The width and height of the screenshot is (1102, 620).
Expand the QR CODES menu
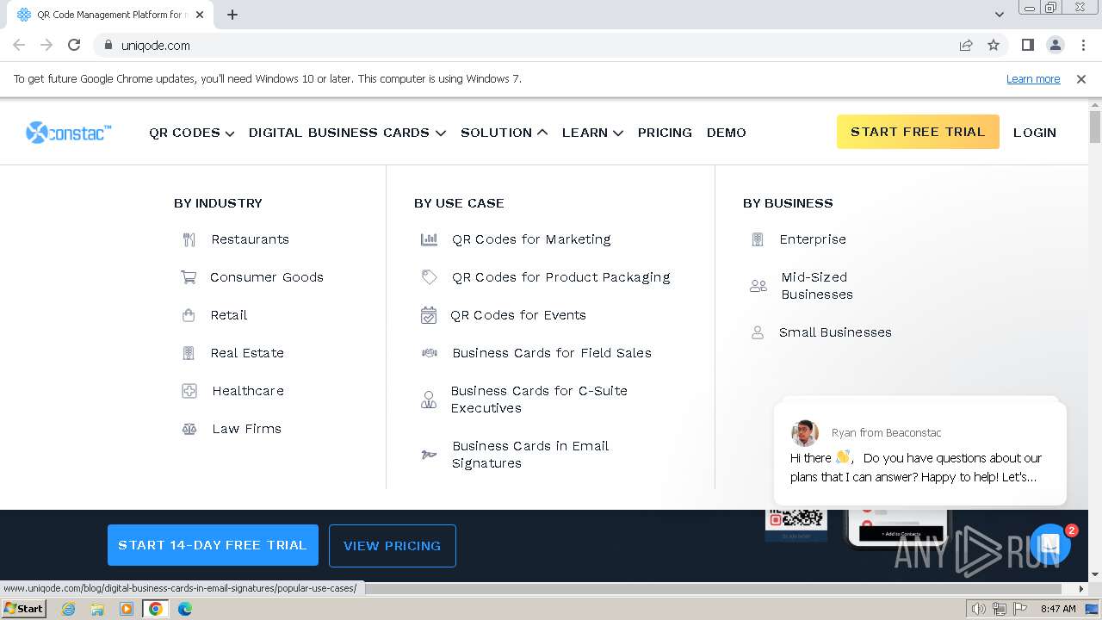(191, 133)
